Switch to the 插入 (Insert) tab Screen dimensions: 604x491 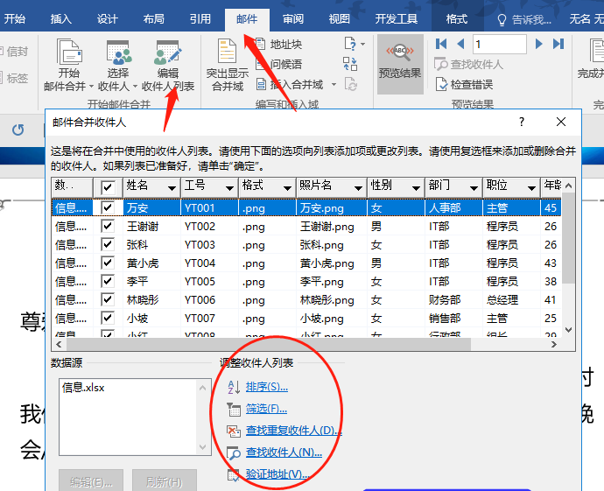61,19
